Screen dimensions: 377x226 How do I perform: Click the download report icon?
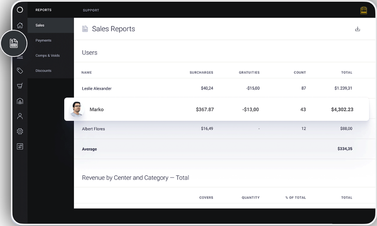click(357, 29)
